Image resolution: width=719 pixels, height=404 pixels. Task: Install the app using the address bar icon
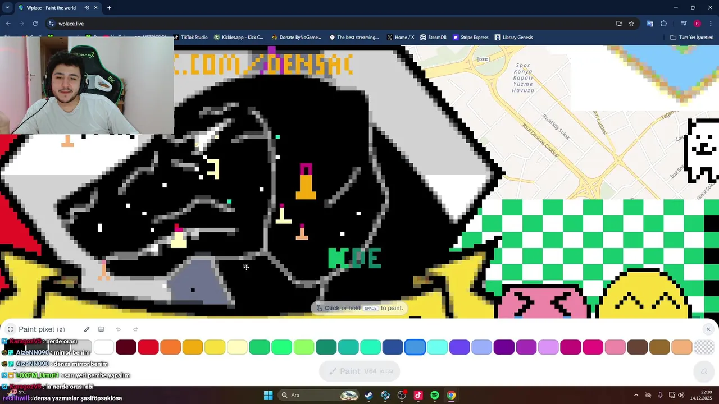click(x=619, y=24)
